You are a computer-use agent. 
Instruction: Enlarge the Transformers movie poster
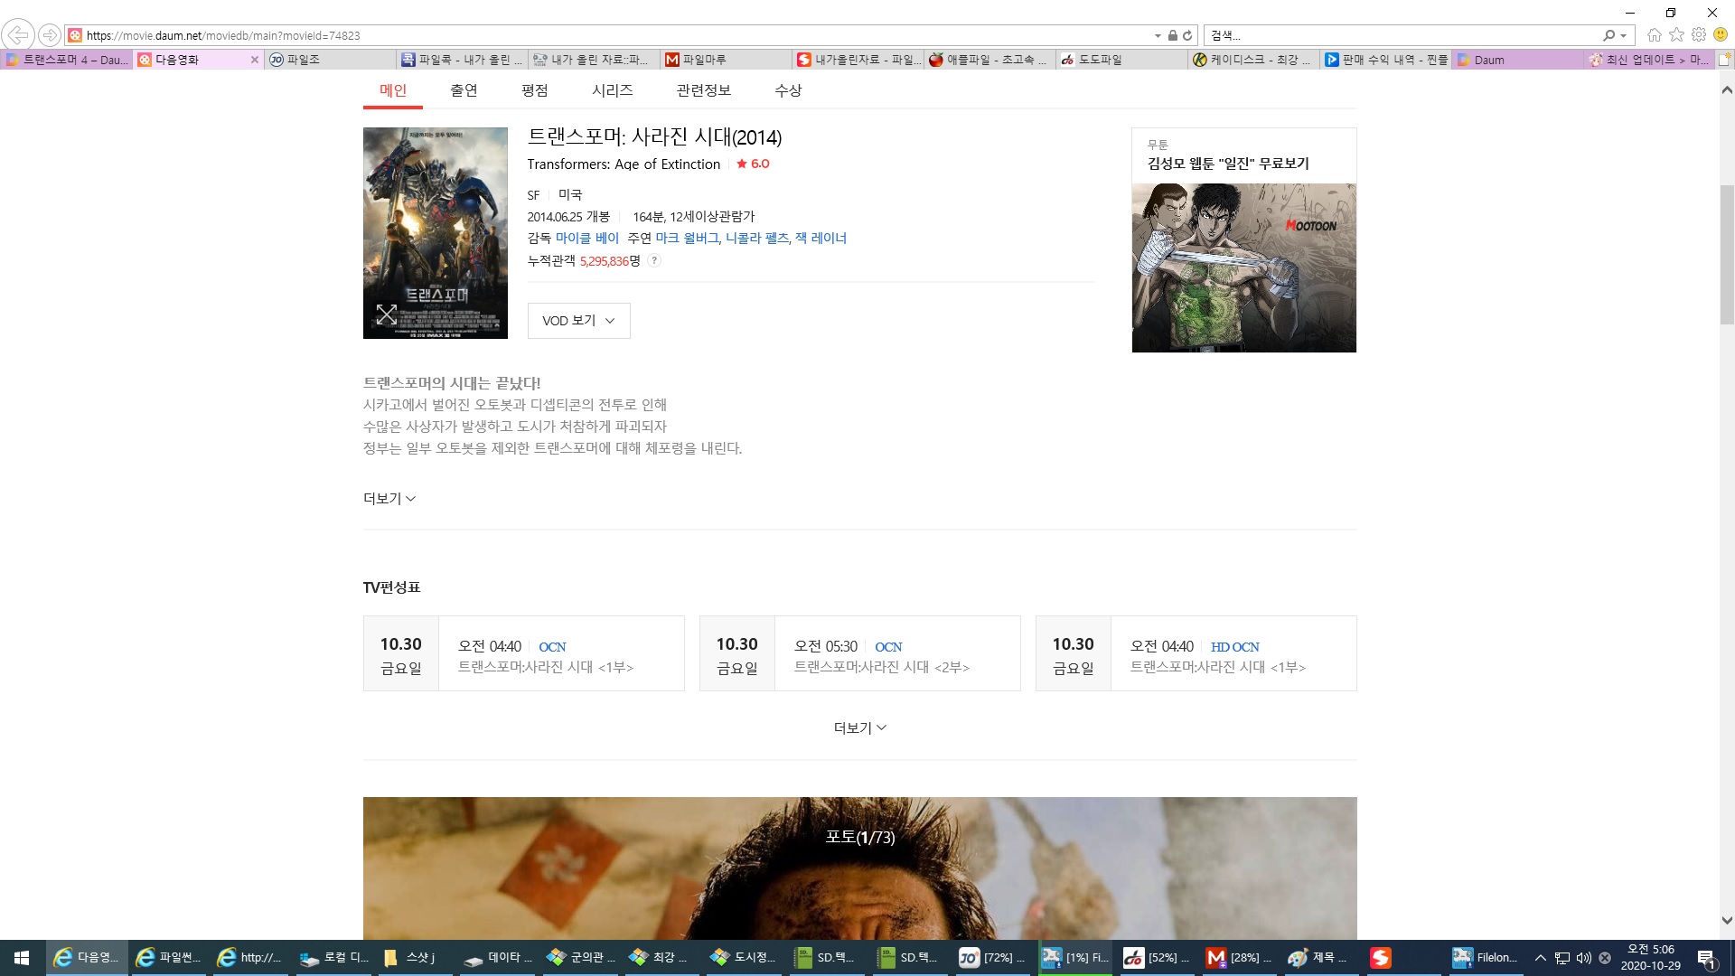[x=436, y=233]
